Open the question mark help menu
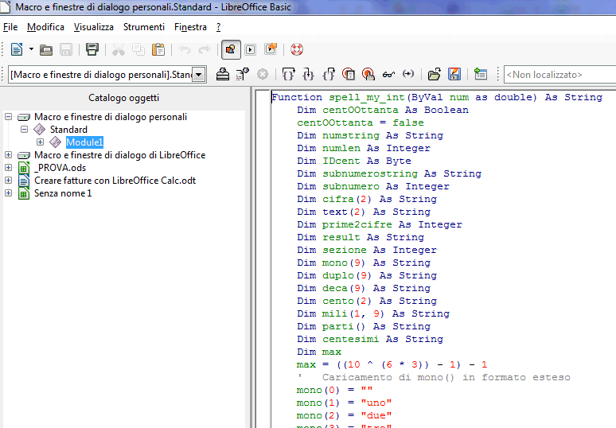This screenshot has height=428, width=616. (218, 27)
